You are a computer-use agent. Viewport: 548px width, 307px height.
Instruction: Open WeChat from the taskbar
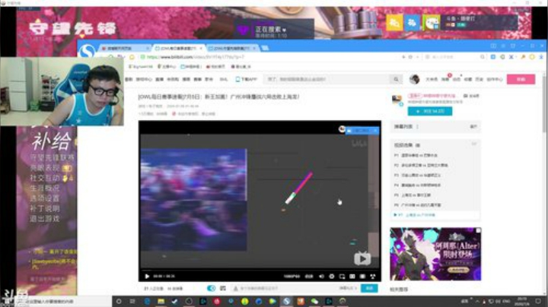(x=314, y=301)
